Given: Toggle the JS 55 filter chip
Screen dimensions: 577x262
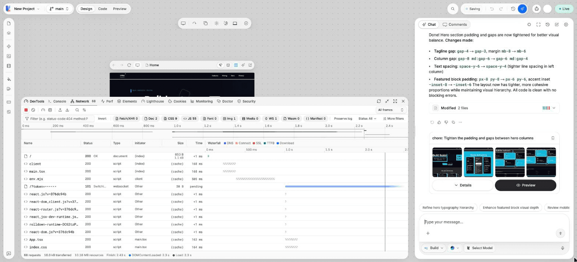Looking at the screenshot, I should click(x=190, y=118).
